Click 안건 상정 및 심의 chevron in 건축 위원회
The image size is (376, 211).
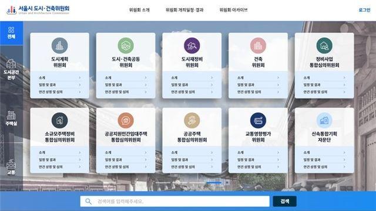click(278, 92)
